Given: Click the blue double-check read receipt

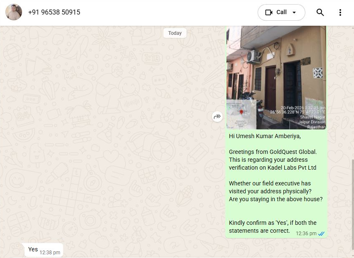Looking at the screenshot, I should (x=321, y=234).
